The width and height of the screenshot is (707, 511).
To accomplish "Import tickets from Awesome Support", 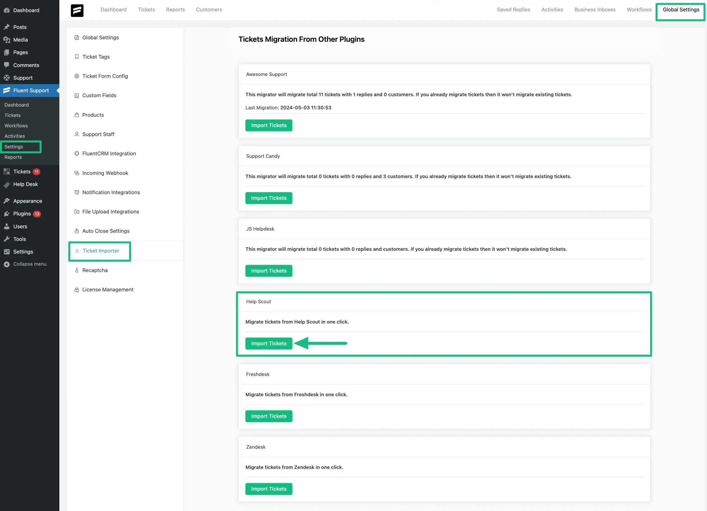I will 269,125.
